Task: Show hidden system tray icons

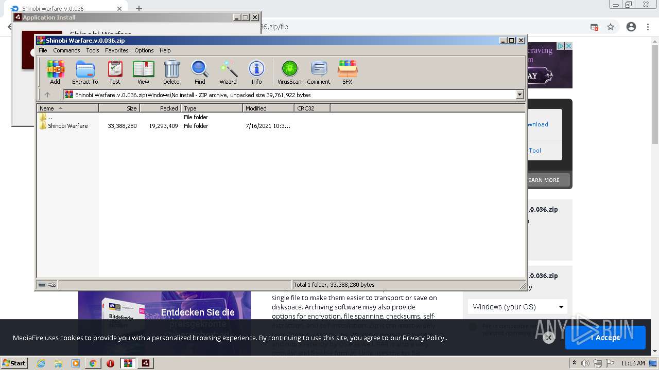Action: (x=575, y=363)
